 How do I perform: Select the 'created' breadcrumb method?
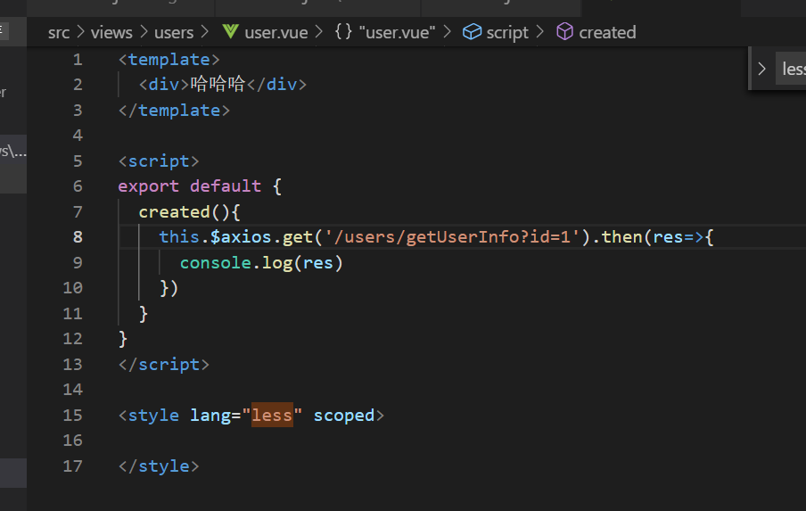[607, 32]
